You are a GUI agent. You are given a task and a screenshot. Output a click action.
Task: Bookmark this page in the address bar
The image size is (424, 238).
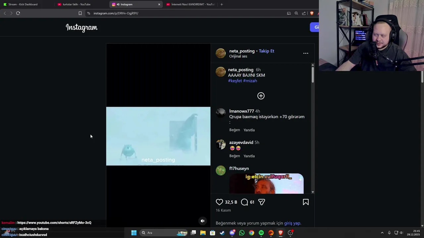click(80, 13)
